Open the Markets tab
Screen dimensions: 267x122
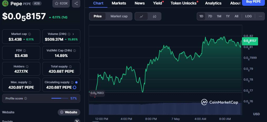click(119, 3)
